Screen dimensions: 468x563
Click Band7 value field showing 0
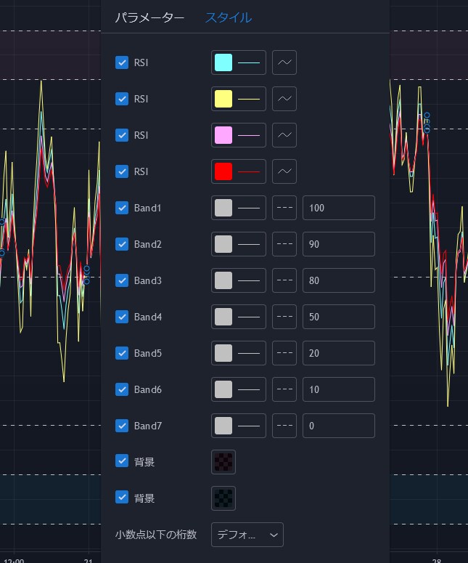(x=339, y=426)
